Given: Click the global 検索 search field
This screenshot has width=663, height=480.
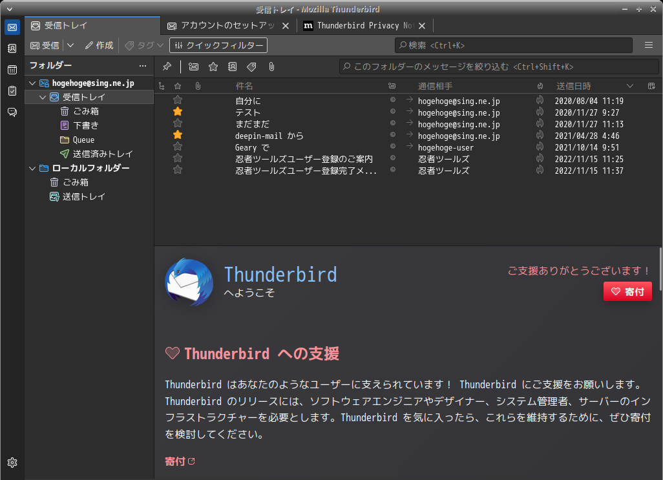Looking at the screenshot, I should coord(514,45).
